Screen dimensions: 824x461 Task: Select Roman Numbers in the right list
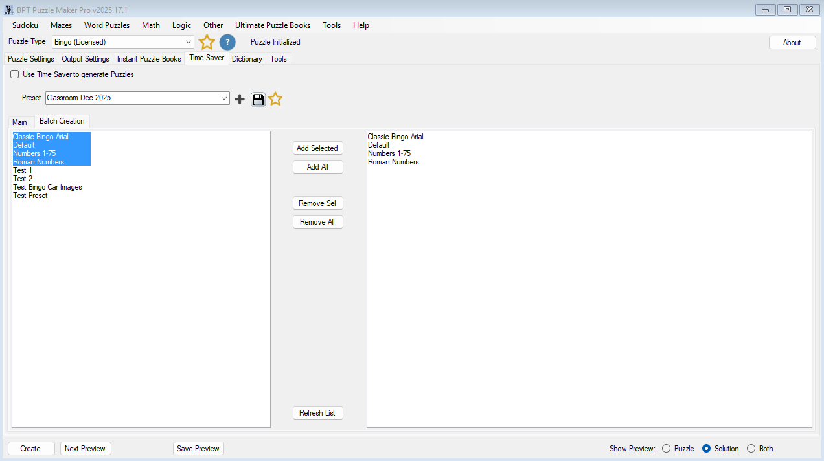click(393, 162)
